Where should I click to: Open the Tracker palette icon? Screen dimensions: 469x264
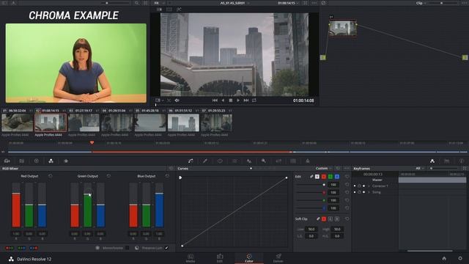[x=234, y=161]
